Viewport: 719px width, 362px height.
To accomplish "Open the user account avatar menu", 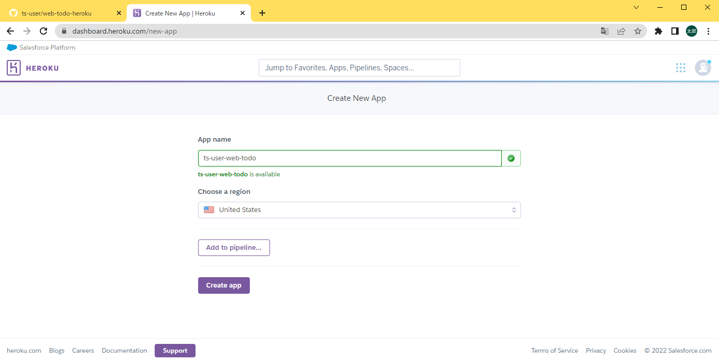I will (702, 68).
